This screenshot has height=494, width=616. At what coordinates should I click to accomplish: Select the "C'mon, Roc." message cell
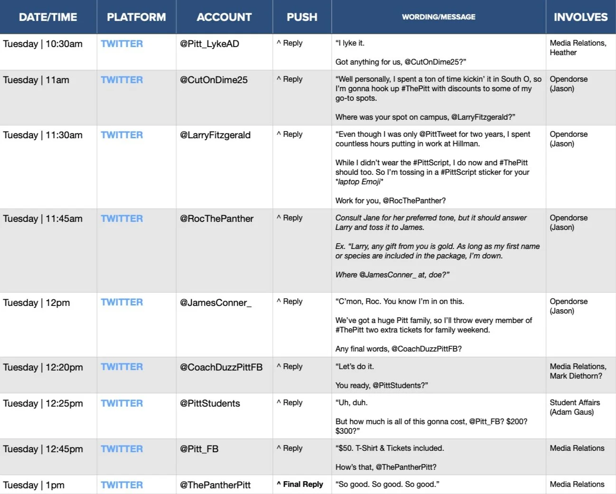coord(439,324)
